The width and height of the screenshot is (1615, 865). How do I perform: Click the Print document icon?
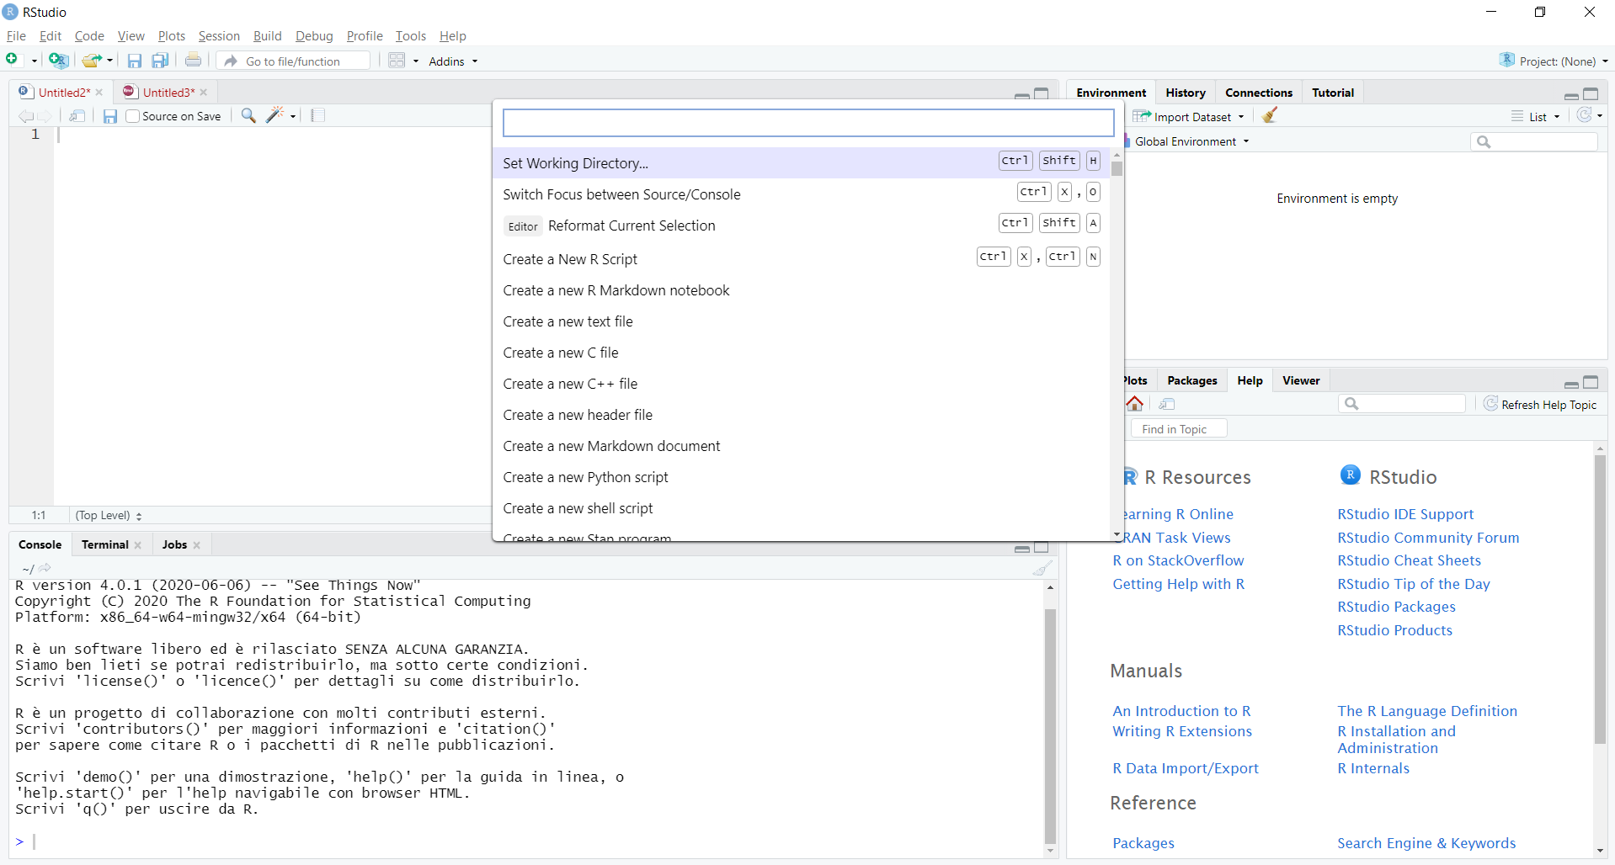tap(193, 61)
